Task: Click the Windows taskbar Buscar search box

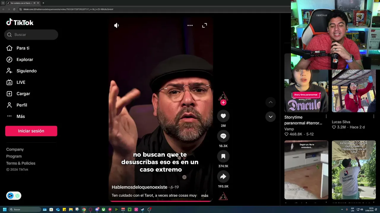Action: [25, 209]
